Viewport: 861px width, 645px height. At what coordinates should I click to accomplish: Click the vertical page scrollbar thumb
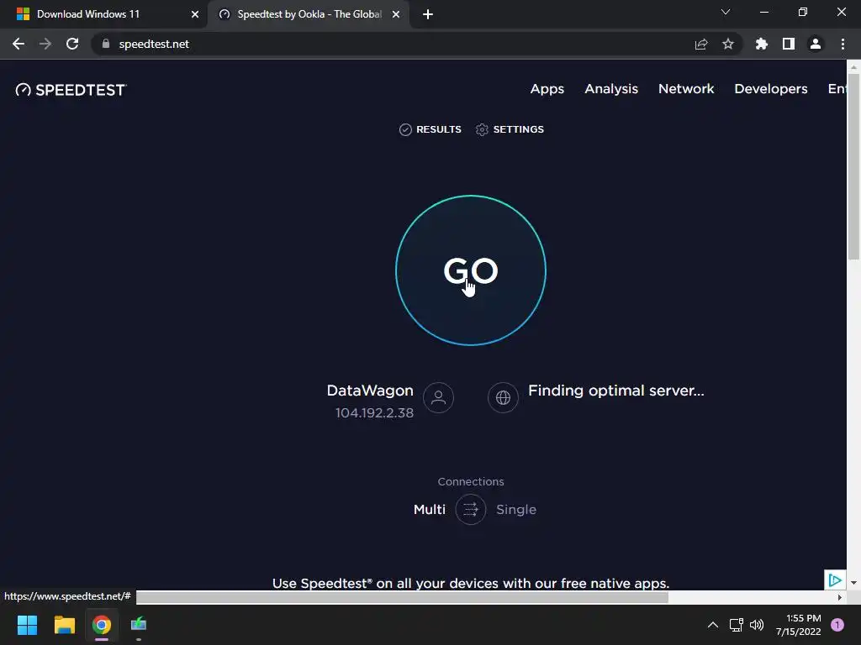[x=853, y=165]
